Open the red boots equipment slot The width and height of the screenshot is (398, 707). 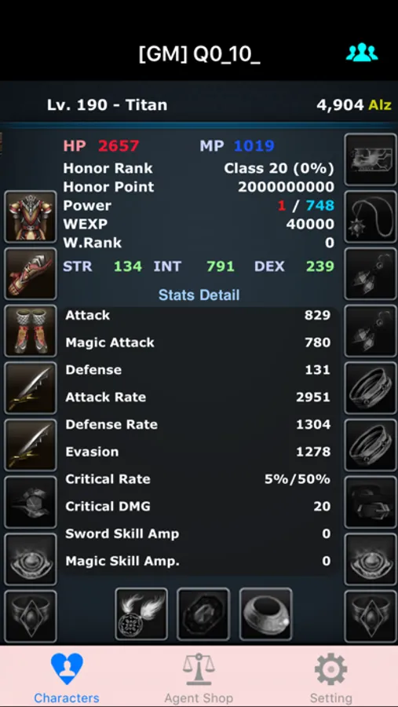point(31,331)
